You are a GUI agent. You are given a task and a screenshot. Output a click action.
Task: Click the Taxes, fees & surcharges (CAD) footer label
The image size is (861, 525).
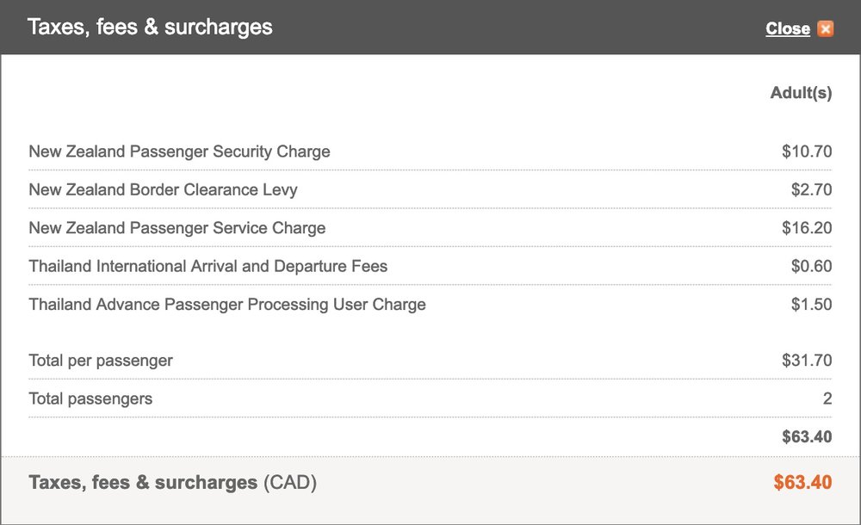[x=173, y=483]
